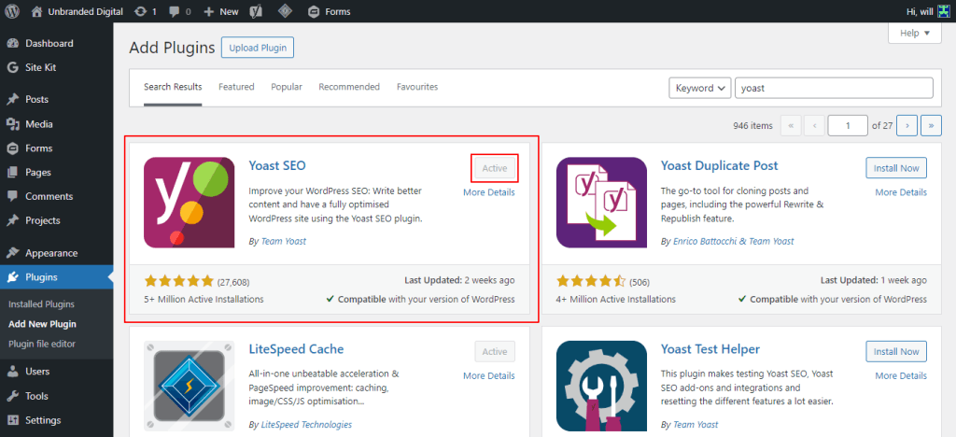Click the user avatar next to Hi, will
The image size is (956, 437).
944,11
